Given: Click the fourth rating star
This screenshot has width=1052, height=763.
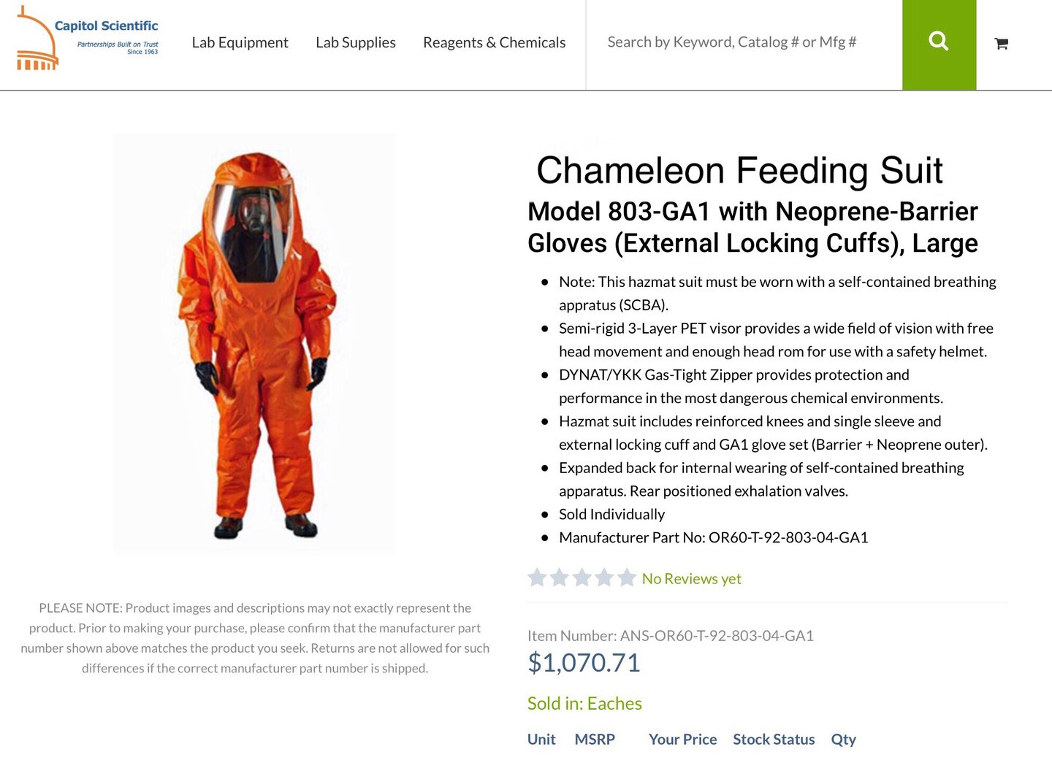Looking at the screenshot, I should click(x=604, y=578).
